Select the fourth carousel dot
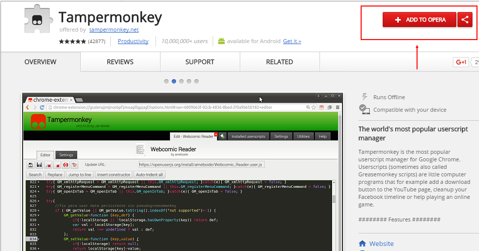Image resolution: width=479 pixels, height=251 pixels. (x=189, y=82)
